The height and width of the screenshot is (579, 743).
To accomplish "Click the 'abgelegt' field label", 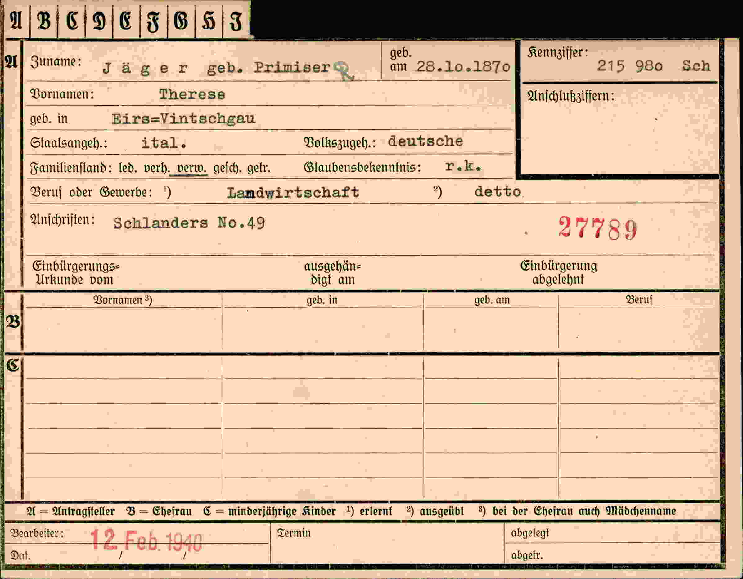I will (530, 533).
